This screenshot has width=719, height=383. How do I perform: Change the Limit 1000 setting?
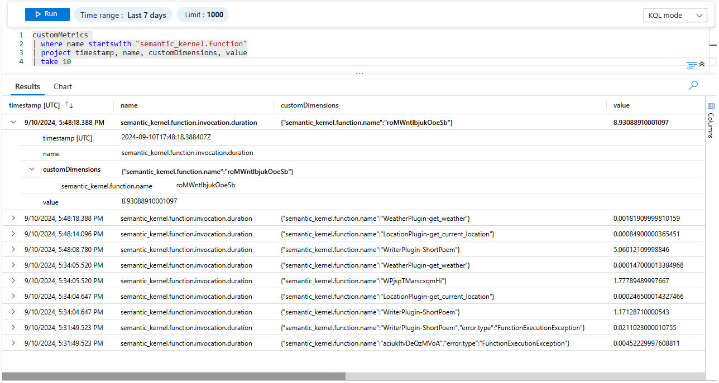pyautogui.click(x=203, y=15)
